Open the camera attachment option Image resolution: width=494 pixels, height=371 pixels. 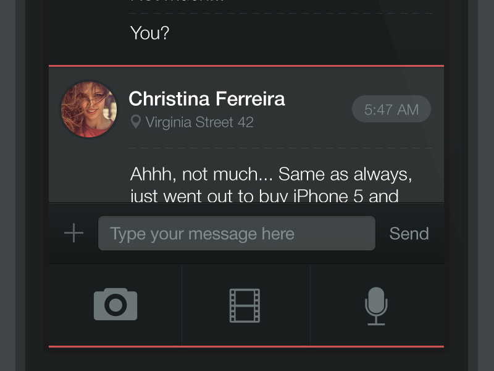point(115,304)
